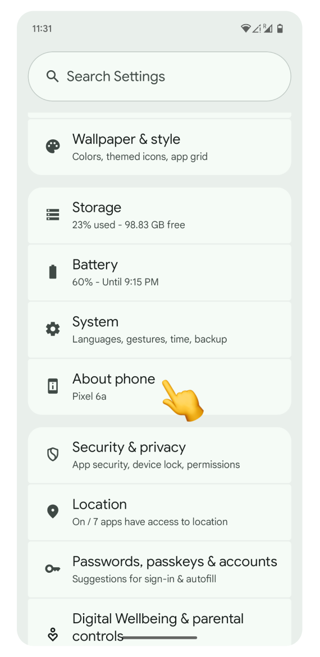Screen dimensions: 320x657
Task: Tap the About phone info icon
Action: pyautogui.click(x=53, y=386)
